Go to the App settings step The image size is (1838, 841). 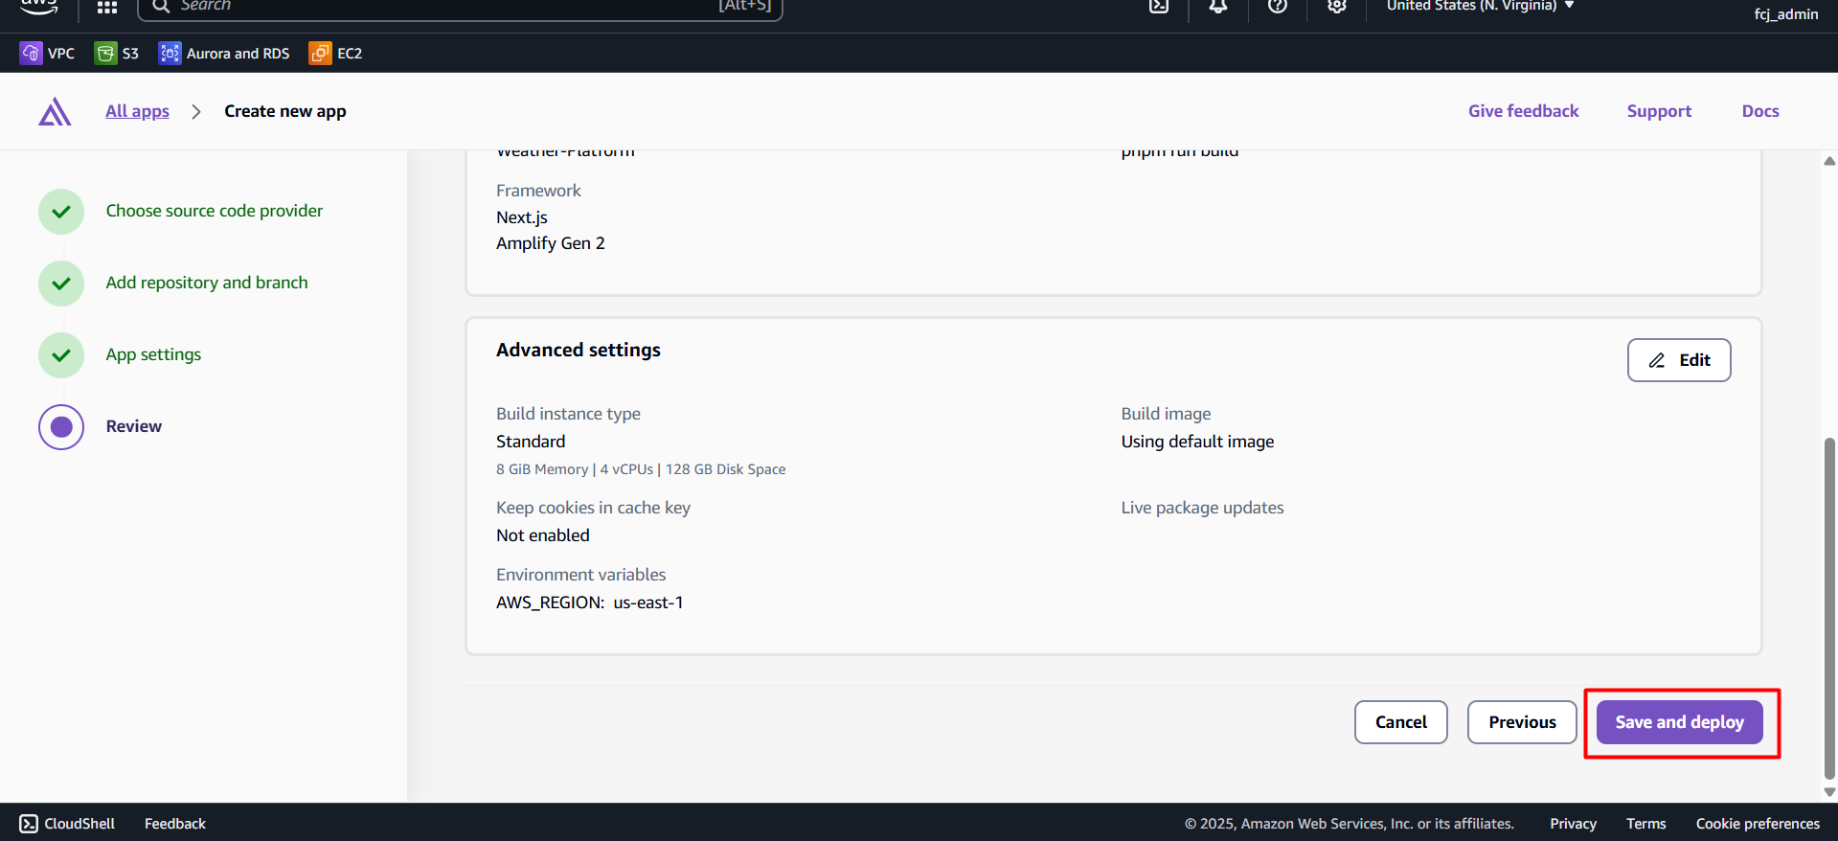pos(153,354)
